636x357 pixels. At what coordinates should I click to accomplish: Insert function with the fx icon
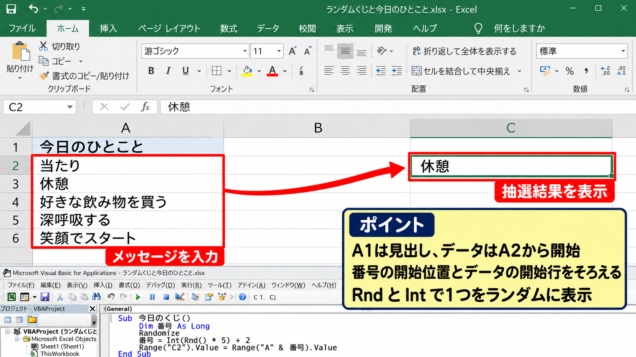(145, 107)
